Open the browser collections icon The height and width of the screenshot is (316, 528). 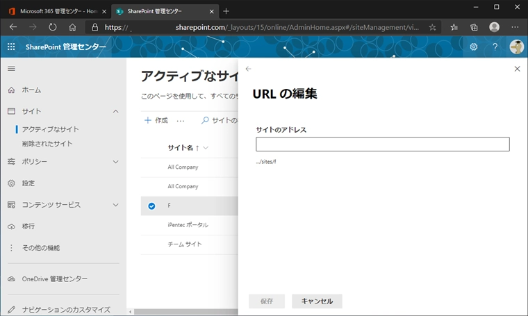(474, 27)
